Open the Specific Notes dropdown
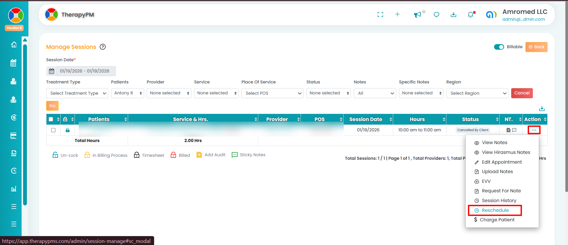Viewport: 568px width, 245px height. [x=421, y=93]
